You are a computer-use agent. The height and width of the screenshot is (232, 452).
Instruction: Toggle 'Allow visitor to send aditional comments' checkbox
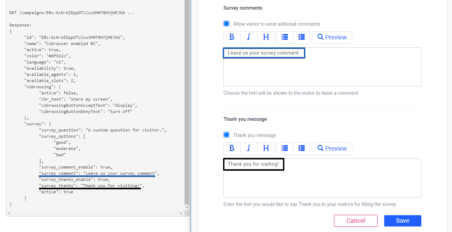pyautogui.click(x=226, y=23)
